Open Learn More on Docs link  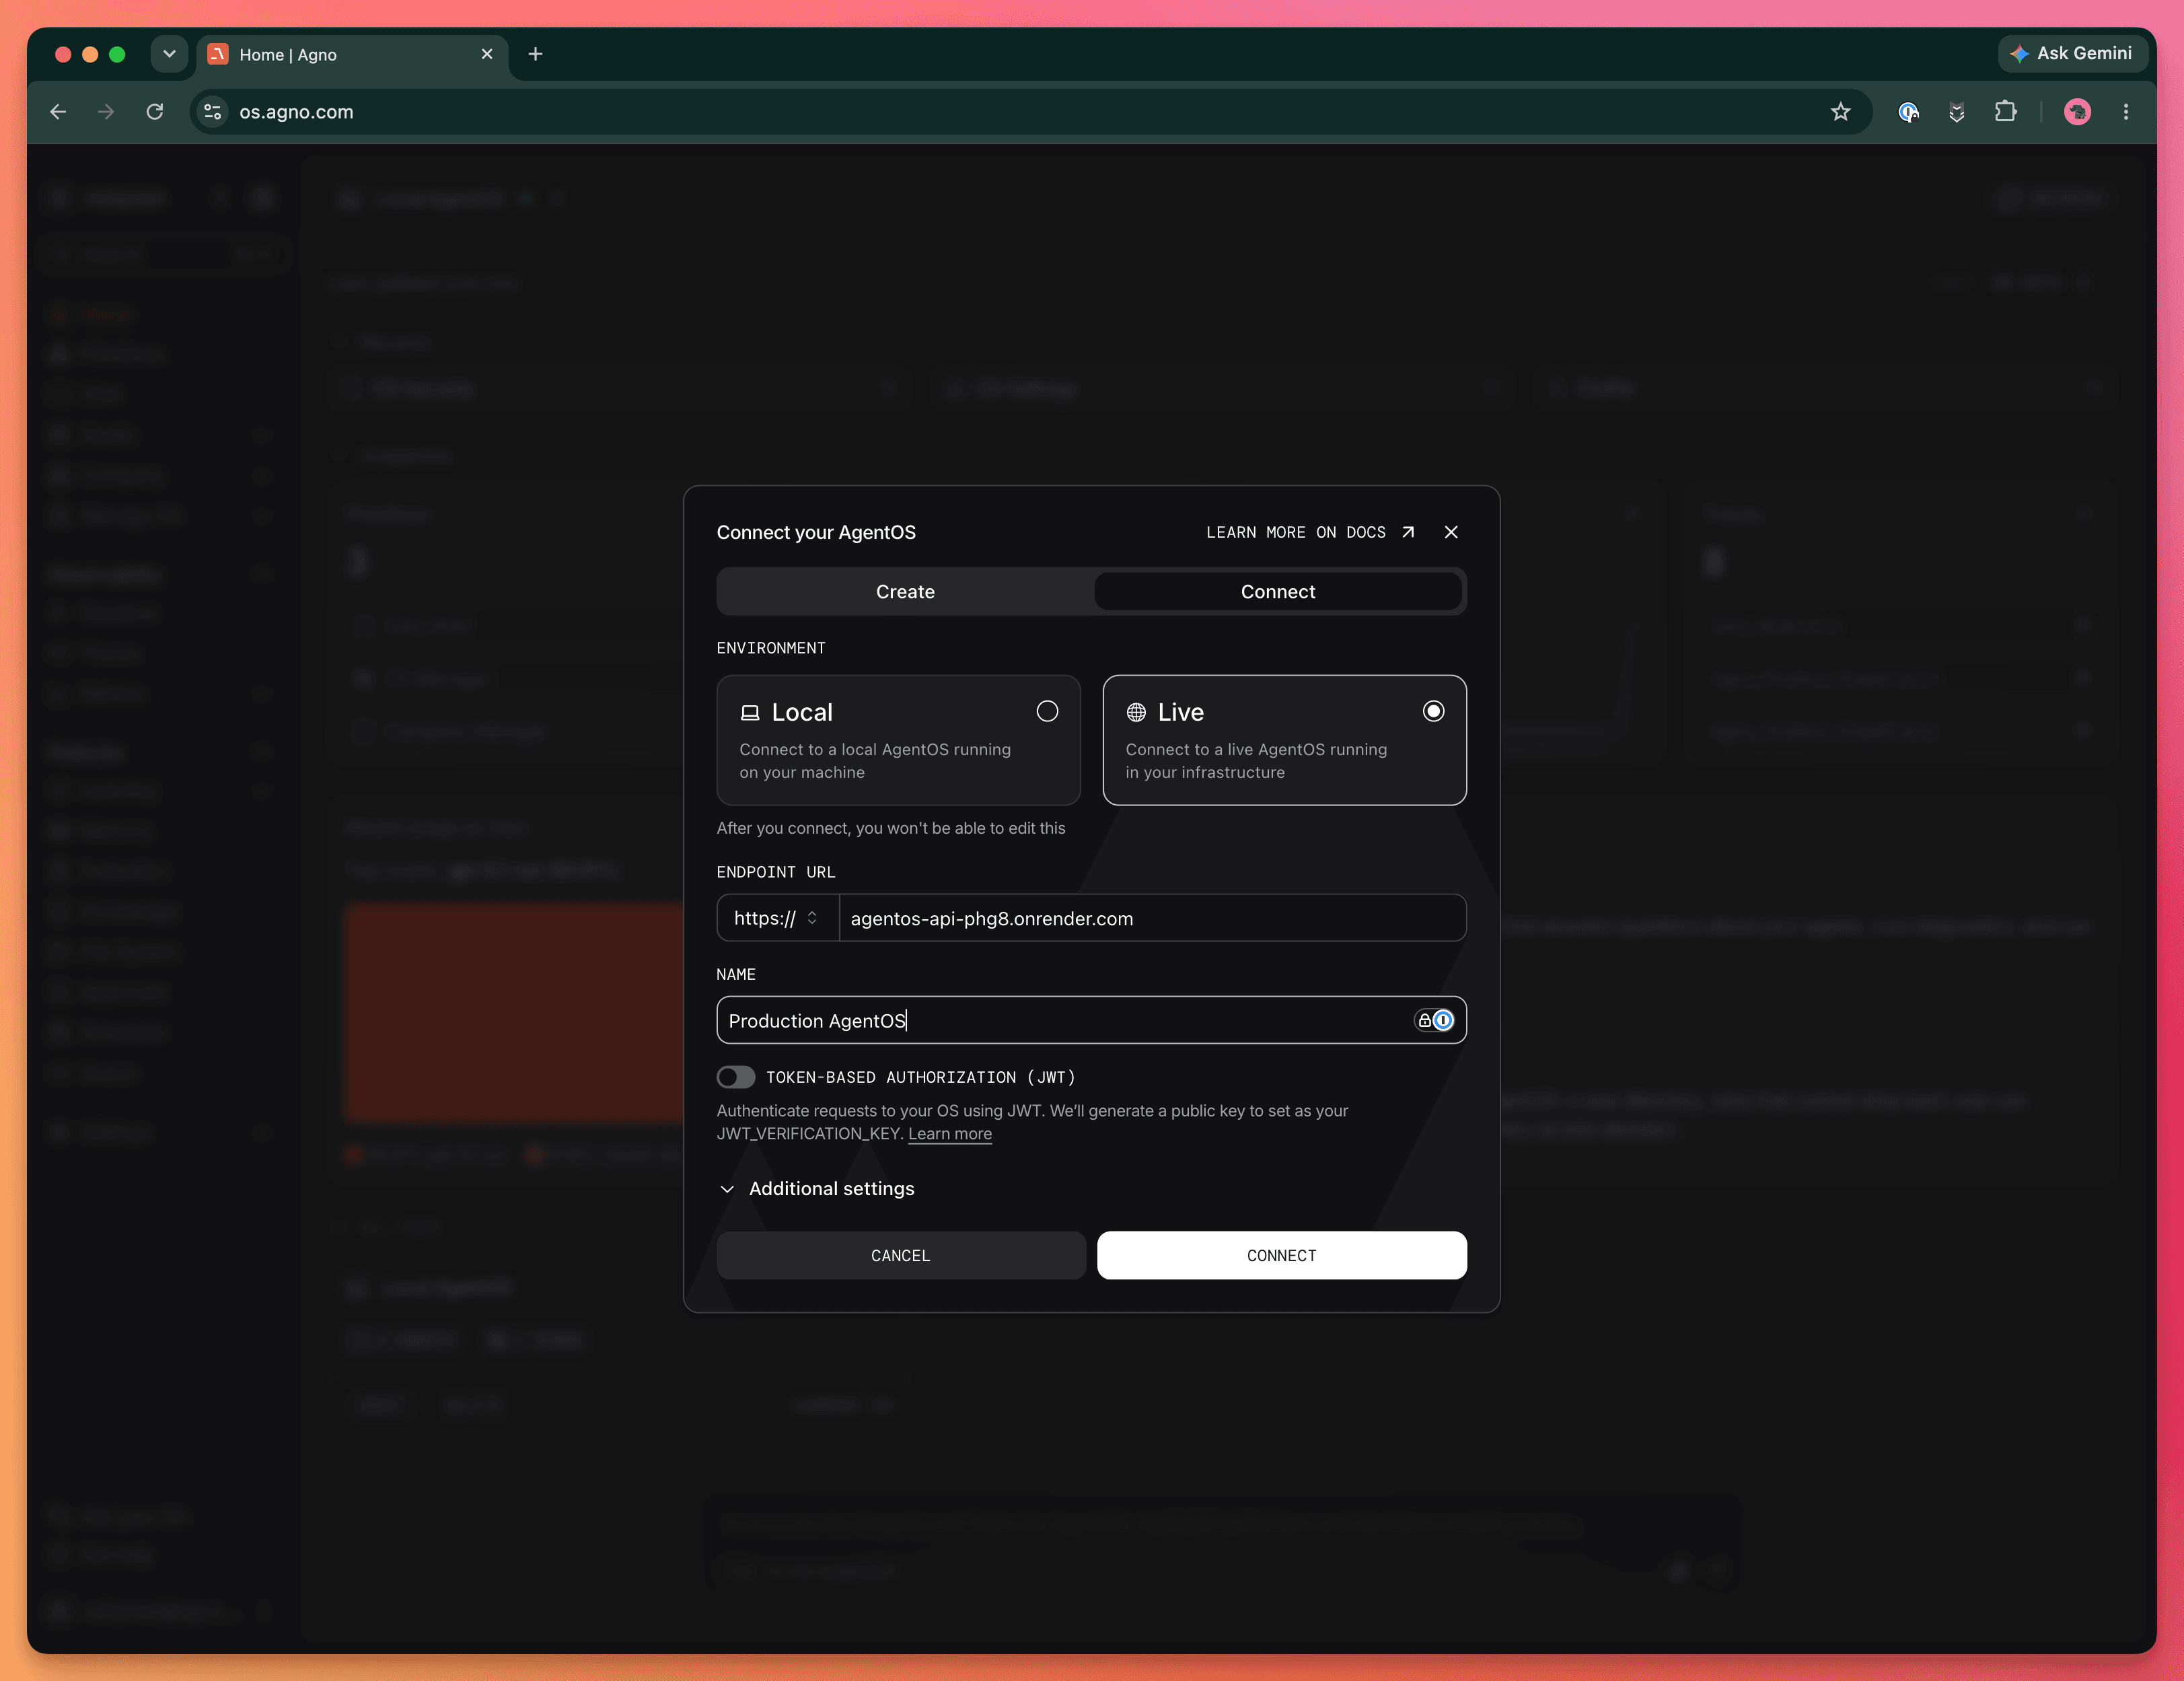[1310, 532]
